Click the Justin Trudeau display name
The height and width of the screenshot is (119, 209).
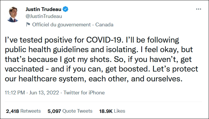[x=44, y=9]
